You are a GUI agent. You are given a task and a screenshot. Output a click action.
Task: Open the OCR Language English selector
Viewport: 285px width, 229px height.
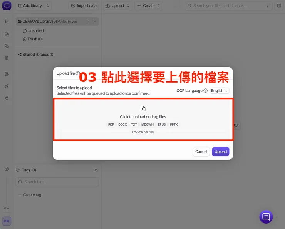point(220,91)
